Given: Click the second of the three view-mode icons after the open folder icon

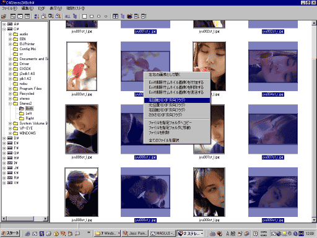Looking at the screenshot, I should point(20,16).
